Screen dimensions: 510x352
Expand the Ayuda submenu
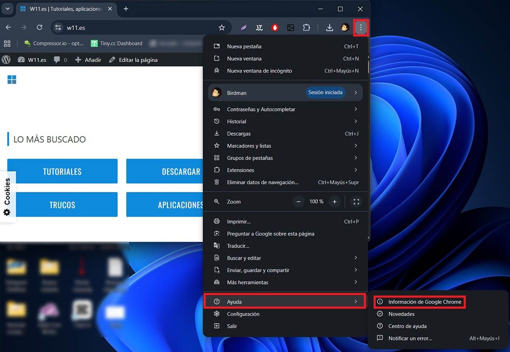284,301
